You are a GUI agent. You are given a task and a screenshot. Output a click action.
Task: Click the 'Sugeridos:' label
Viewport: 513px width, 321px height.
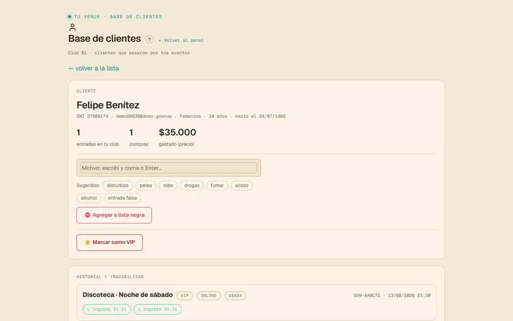tap(88, 186)
